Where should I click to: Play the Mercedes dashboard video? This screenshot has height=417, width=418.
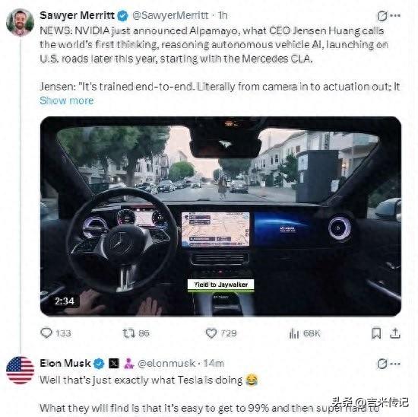[x=220, y=216]
